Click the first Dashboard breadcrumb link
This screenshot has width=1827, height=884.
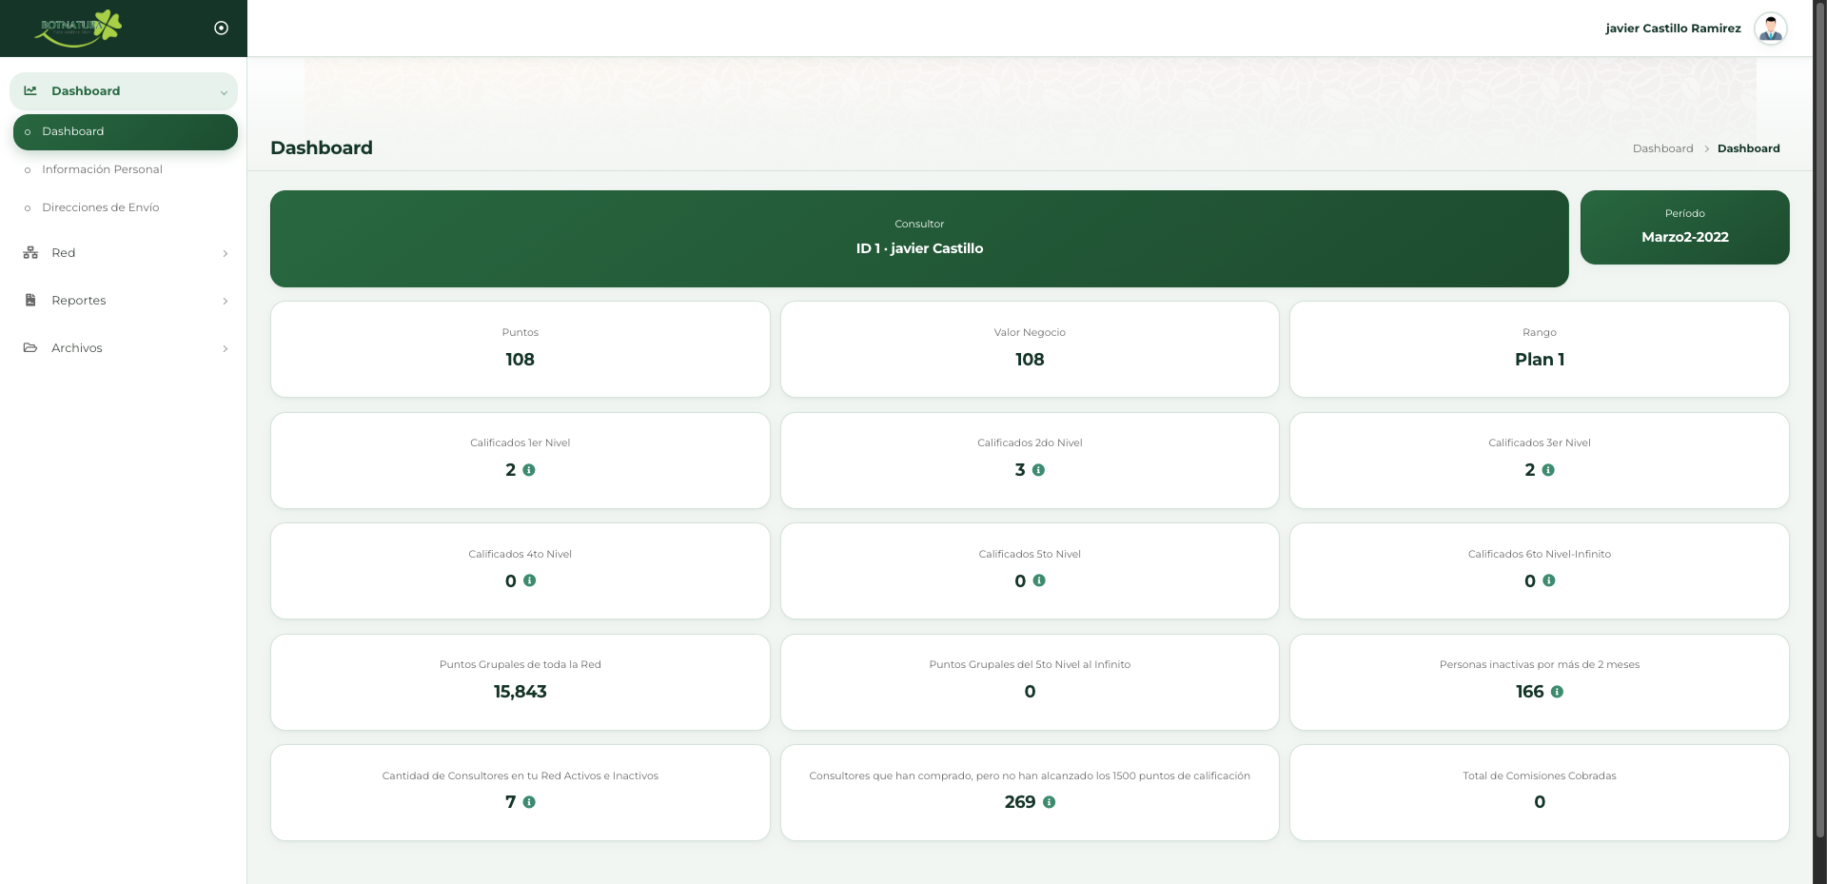[x=1662, y=148]
